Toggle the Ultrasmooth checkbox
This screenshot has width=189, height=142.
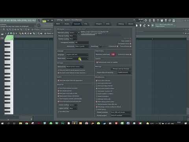[117, 46]
